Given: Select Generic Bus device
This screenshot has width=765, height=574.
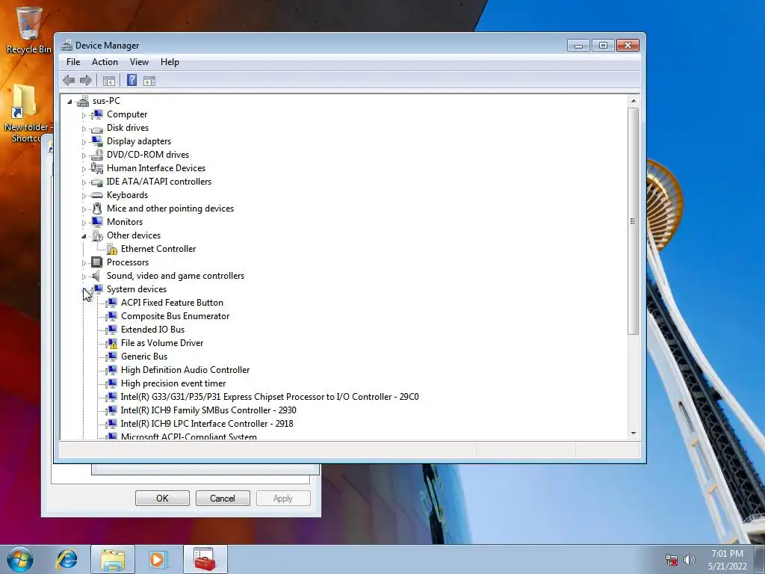Looking at the screenshot, I should click(144, 357).
